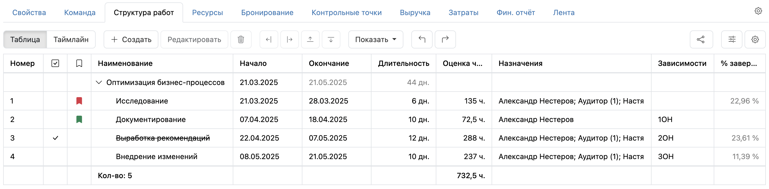Delete selected task with trash icon
Screen dimensions: 769x189
click(241, 39)
